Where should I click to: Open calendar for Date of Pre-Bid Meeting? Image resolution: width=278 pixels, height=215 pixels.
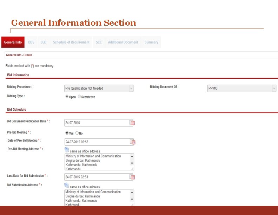pos(132,142)
